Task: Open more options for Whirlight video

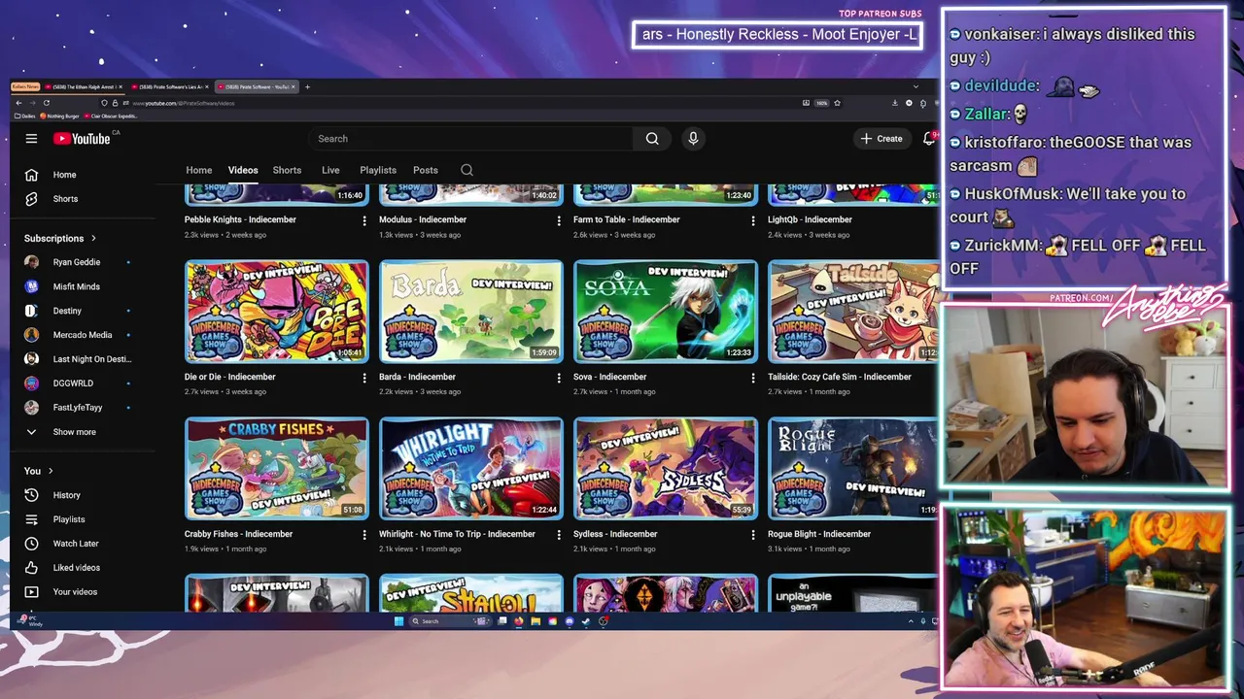Action: tap(559, 535)
